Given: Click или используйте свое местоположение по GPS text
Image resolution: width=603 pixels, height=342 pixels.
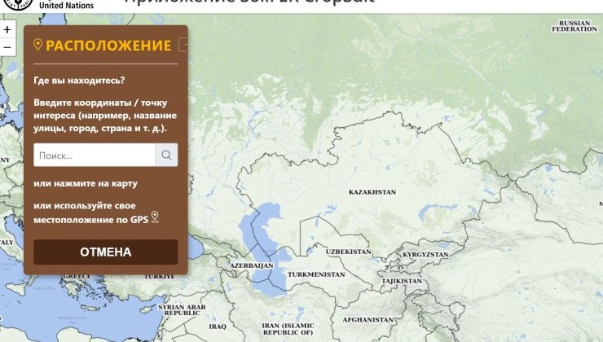Looking at the screenshot, I should tap(90, 213).
